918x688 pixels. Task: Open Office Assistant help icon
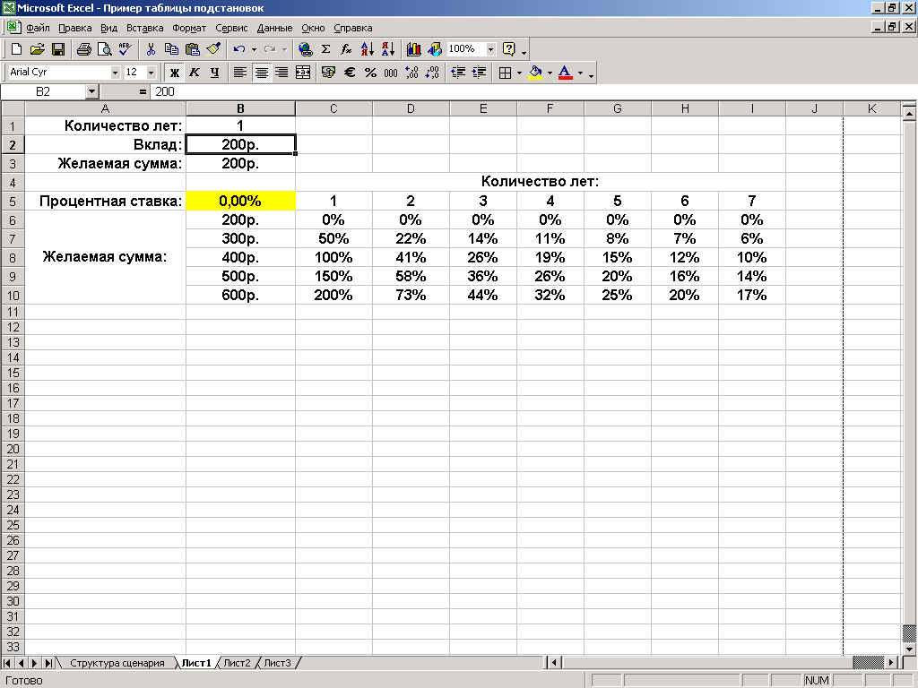click(509, 49)
